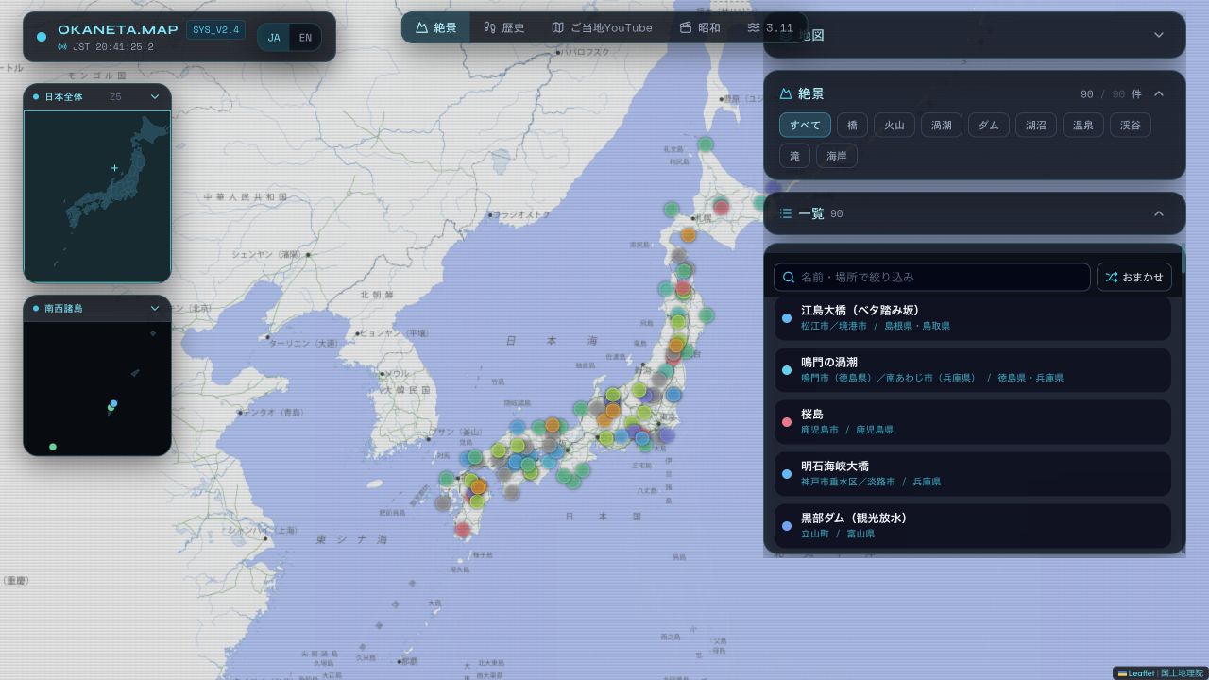Screen dimensions: 1209x680
Task: Filter by 湖沼 category
Action: click(x=1036, y=125)
